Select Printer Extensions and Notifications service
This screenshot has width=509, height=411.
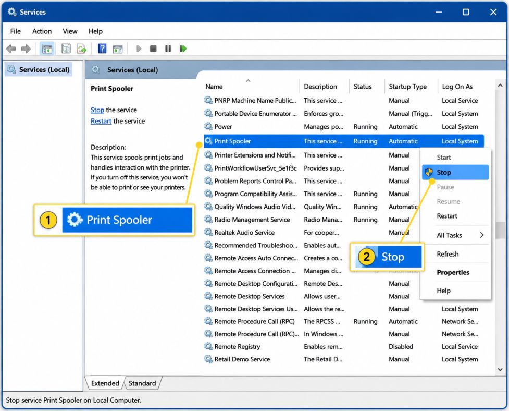coord(312,155)
